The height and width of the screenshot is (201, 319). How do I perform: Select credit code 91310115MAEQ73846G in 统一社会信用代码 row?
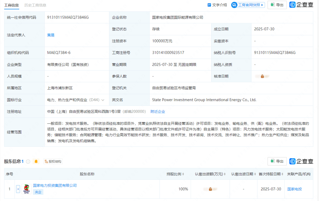click(x=68, y=17)
